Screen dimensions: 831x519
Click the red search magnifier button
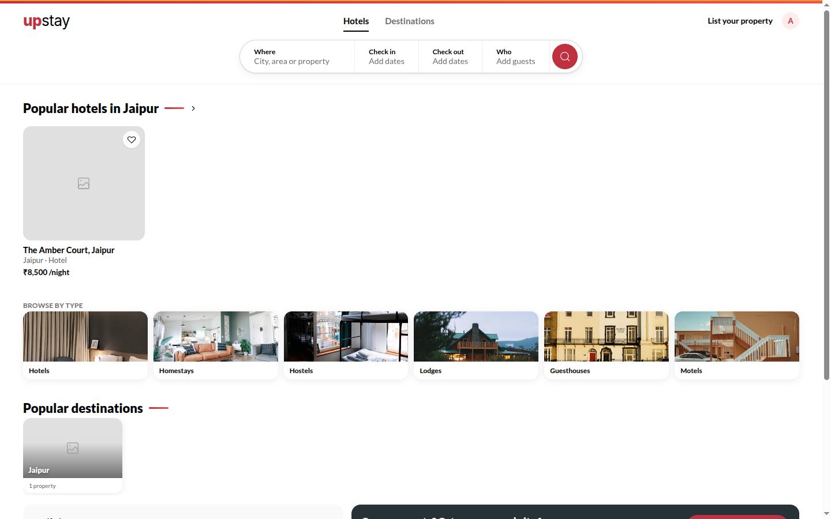coord(565,57)
